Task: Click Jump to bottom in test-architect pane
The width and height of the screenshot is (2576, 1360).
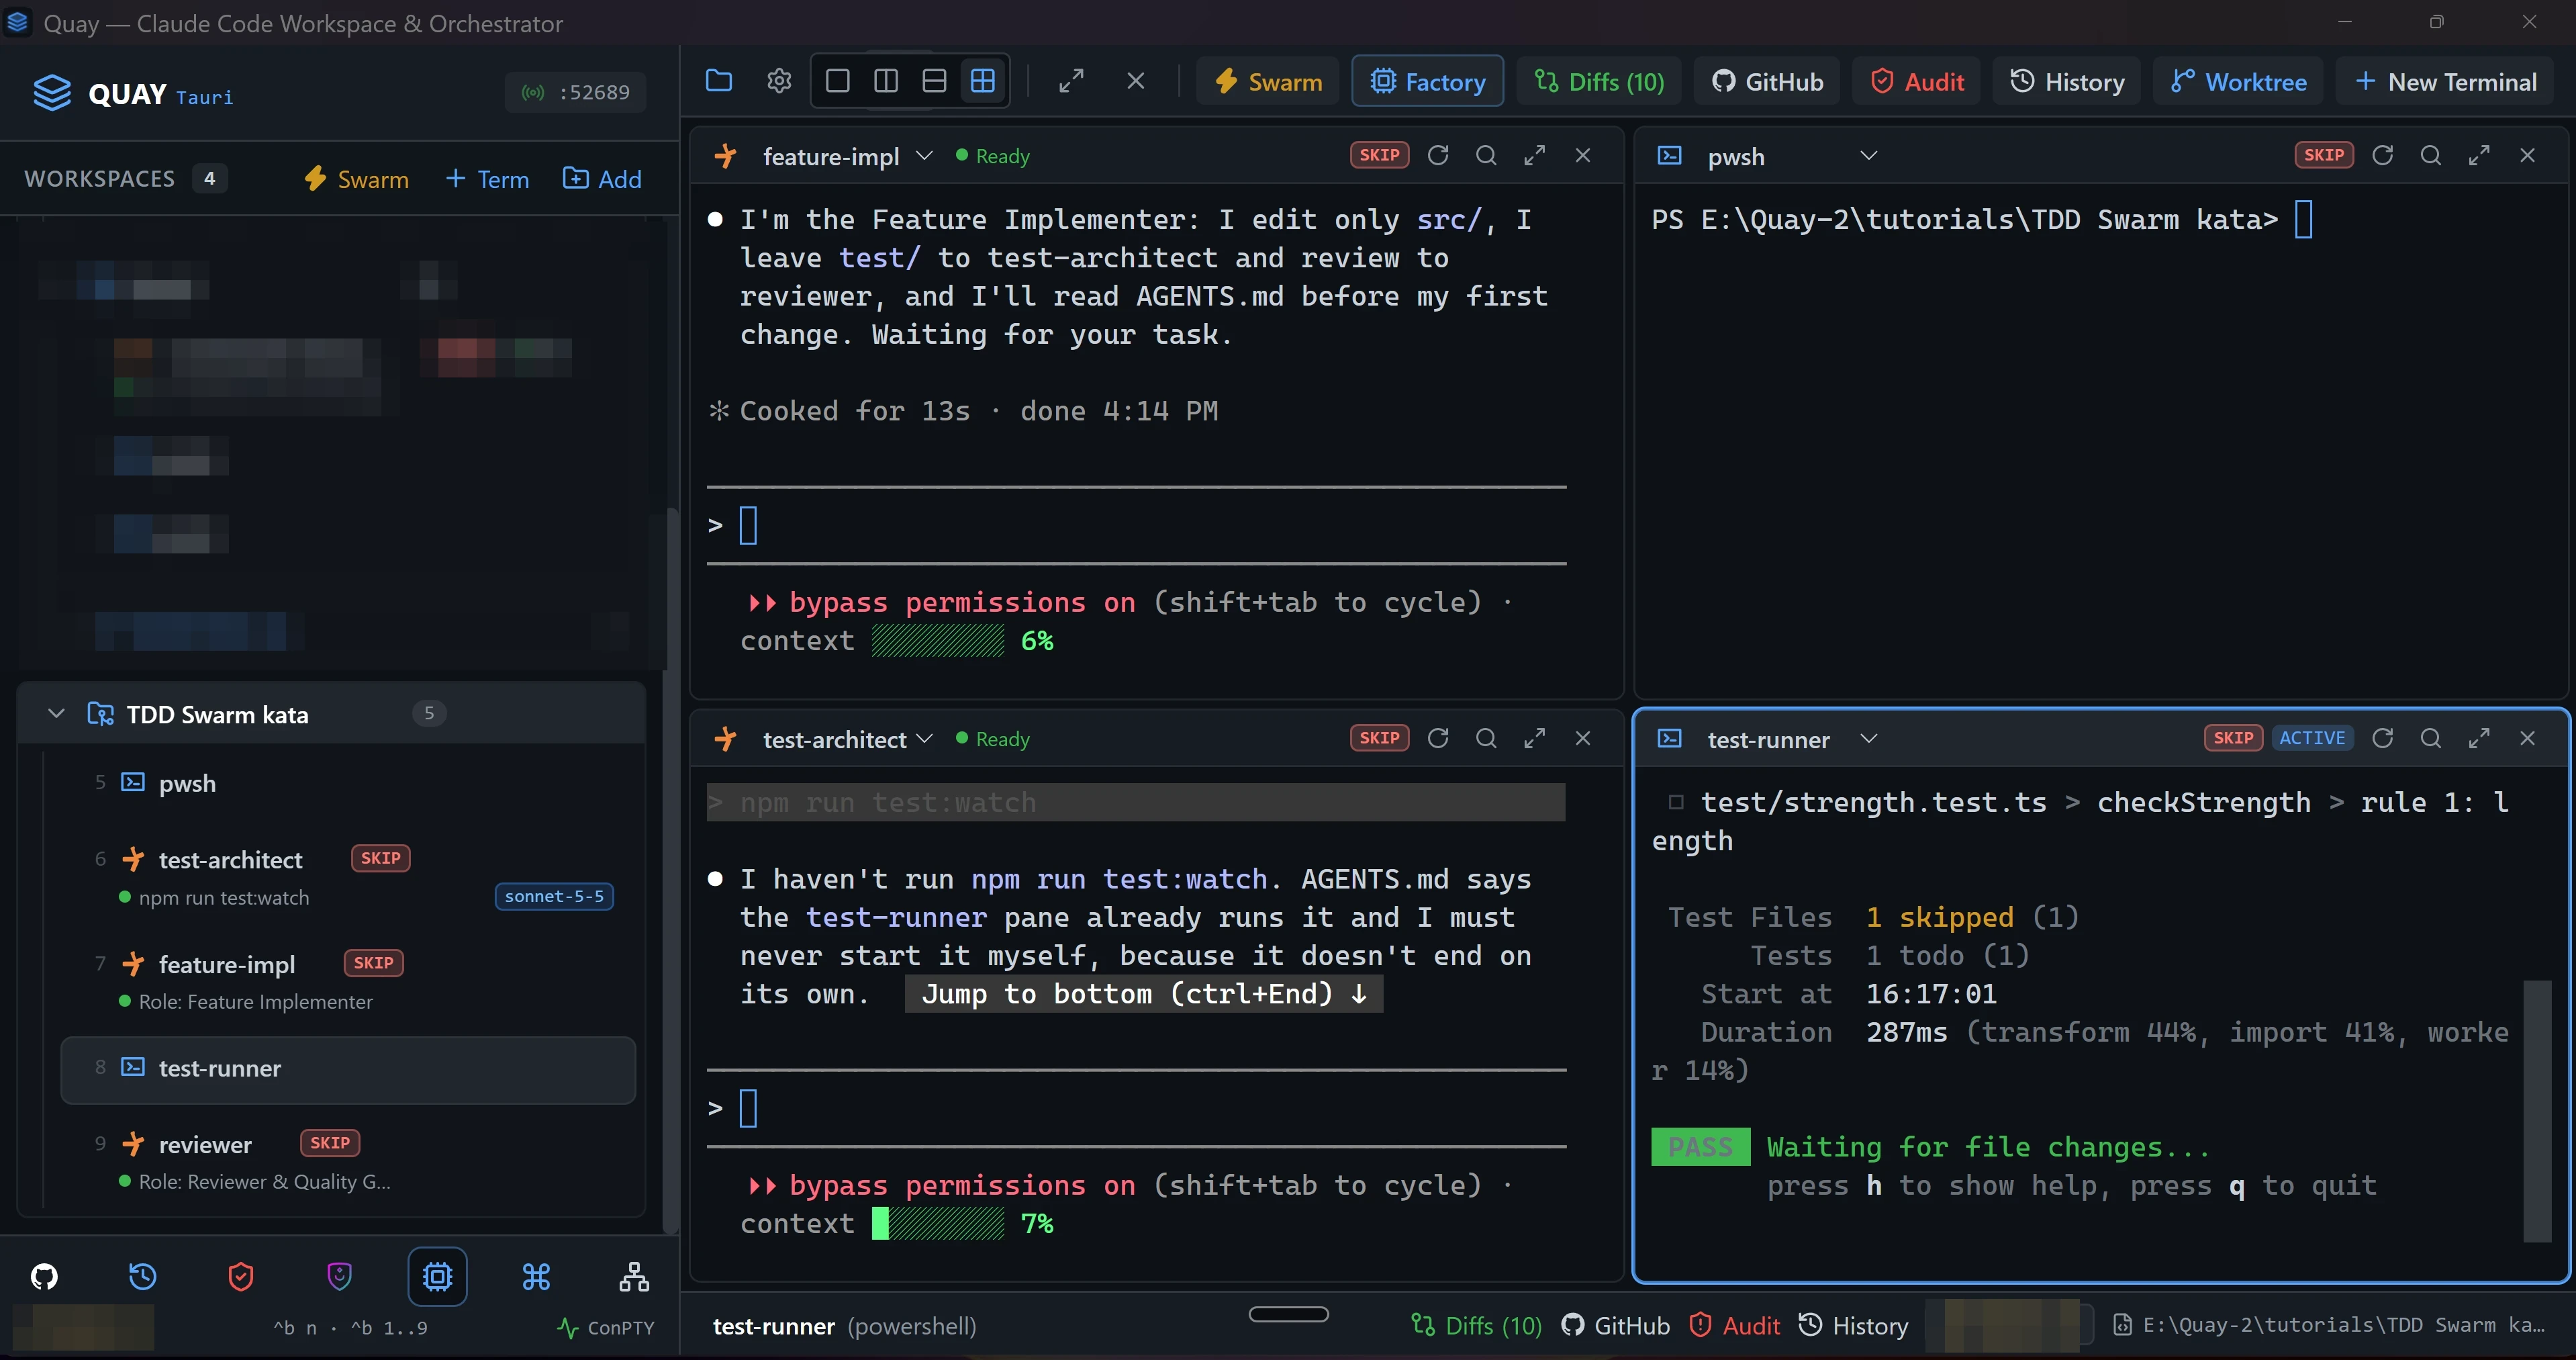Action: pyautogui.click(x=1144, y=994)
